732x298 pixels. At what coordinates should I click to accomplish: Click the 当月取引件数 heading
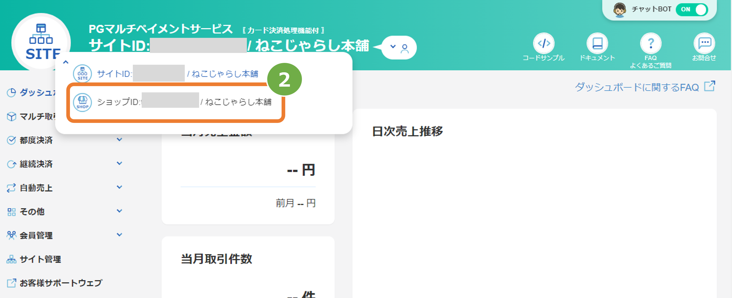(217, 259)
